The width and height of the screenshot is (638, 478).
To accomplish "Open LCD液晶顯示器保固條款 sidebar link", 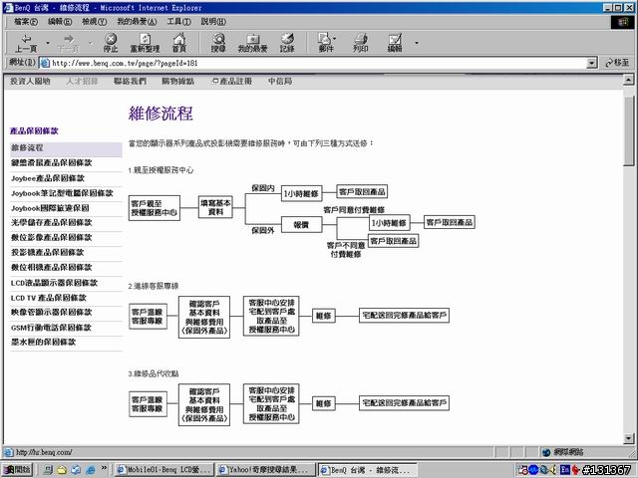I will point(54,283).
